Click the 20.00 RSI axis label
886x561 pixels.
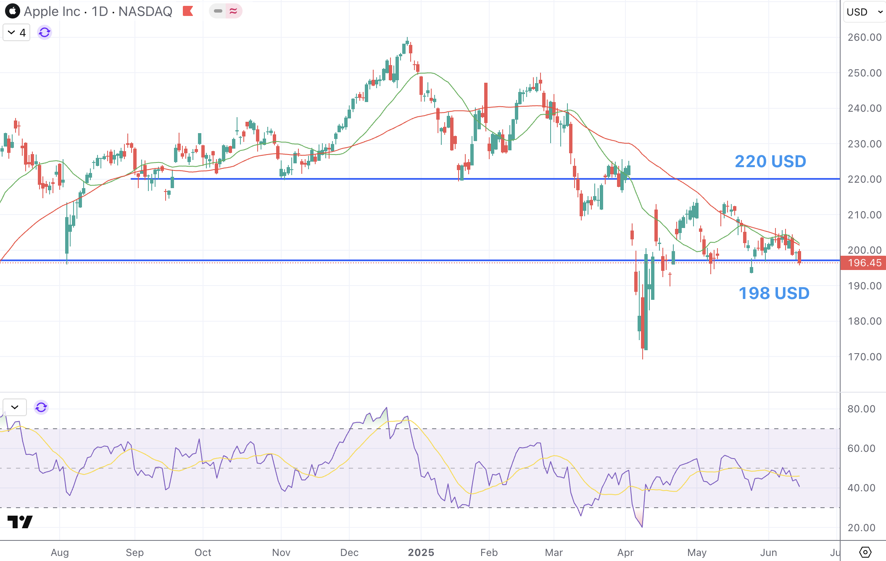861,528
